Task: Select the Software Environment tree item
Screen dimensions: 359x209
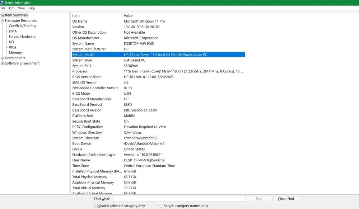Action: tap(22, 63)
